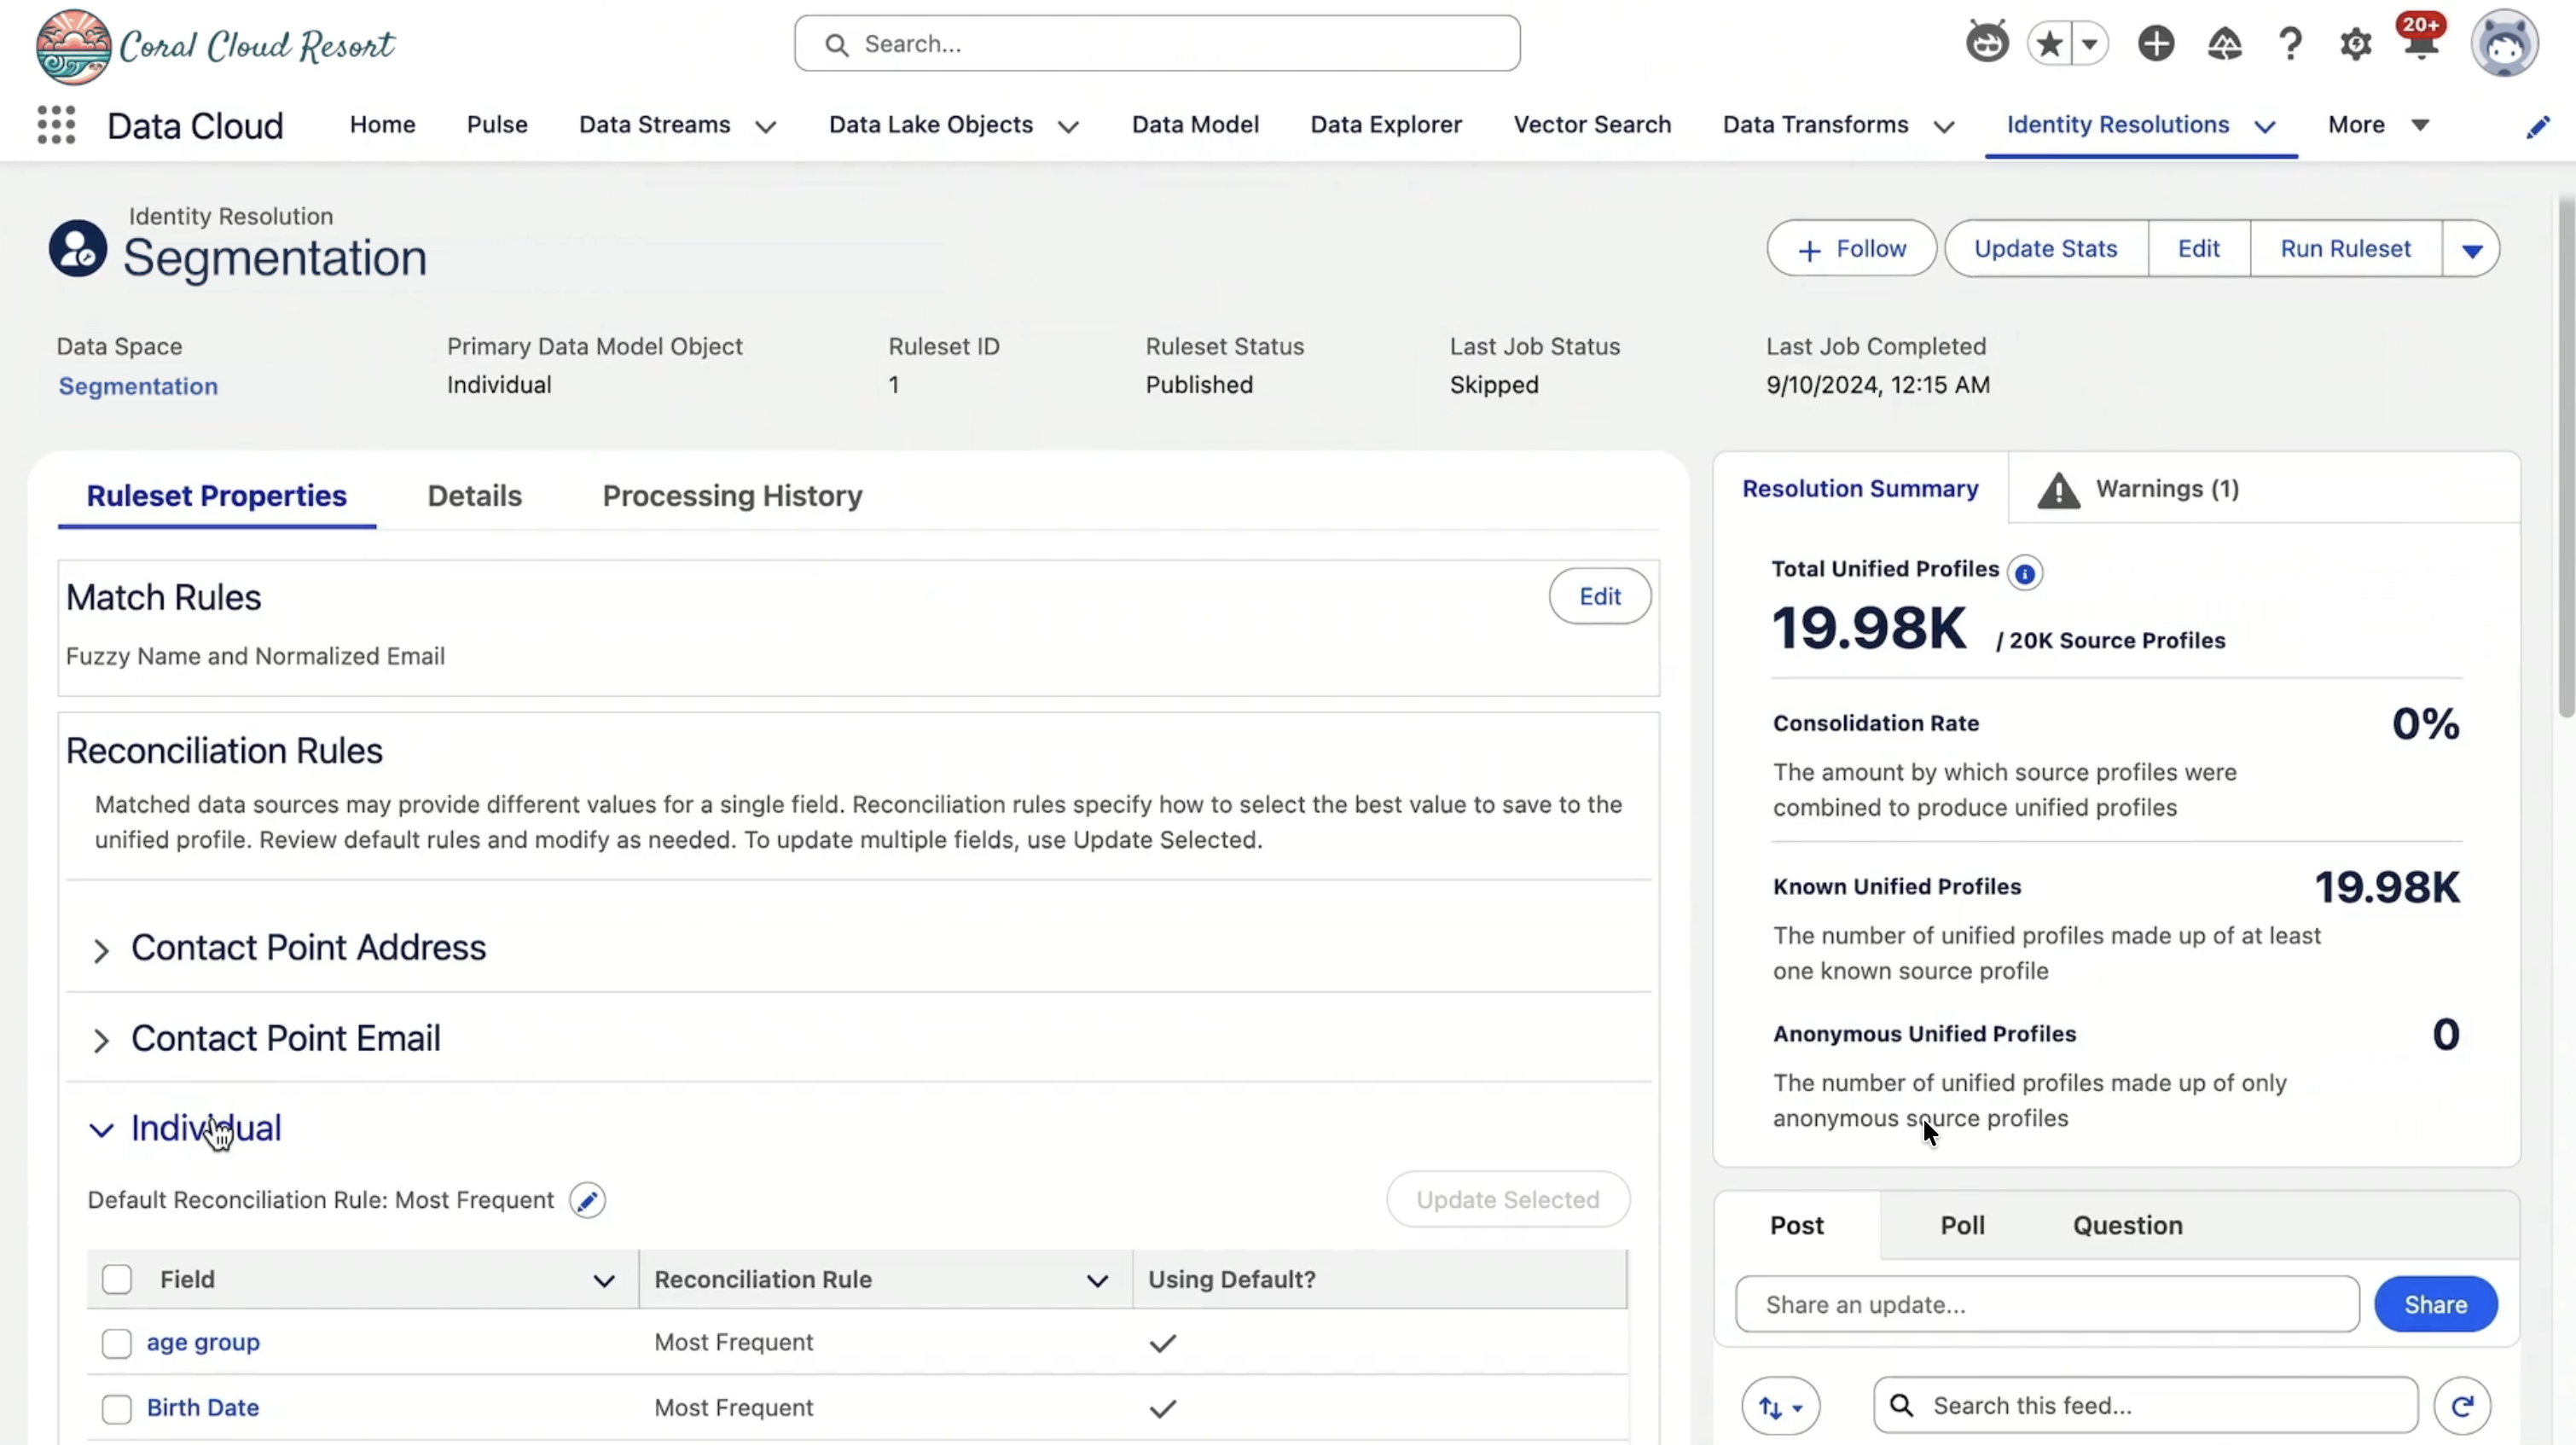
Task: Click the Favorites star icon
Action: [2049, 43]
